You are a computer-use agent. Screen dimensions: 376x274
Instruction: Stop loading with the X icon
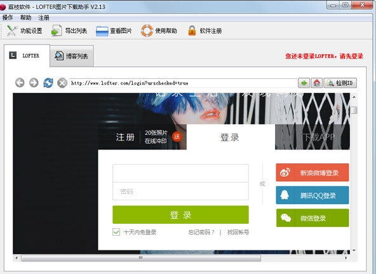(x=62, y=83)
